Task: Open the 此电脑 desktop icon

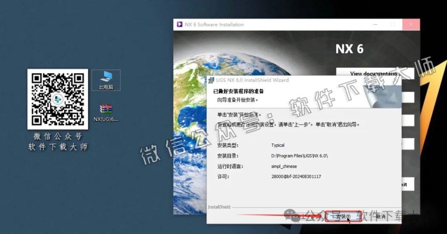Action: 106,80
